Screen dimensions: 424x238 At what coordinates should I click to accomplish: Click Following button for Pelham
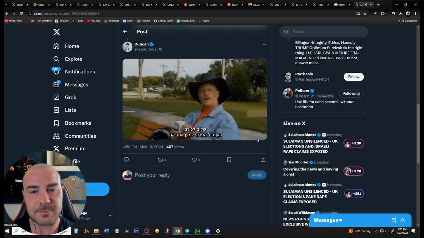pos(351,93)
